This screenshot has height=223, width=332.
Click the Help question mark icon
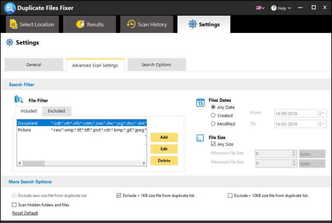[274, 8]
